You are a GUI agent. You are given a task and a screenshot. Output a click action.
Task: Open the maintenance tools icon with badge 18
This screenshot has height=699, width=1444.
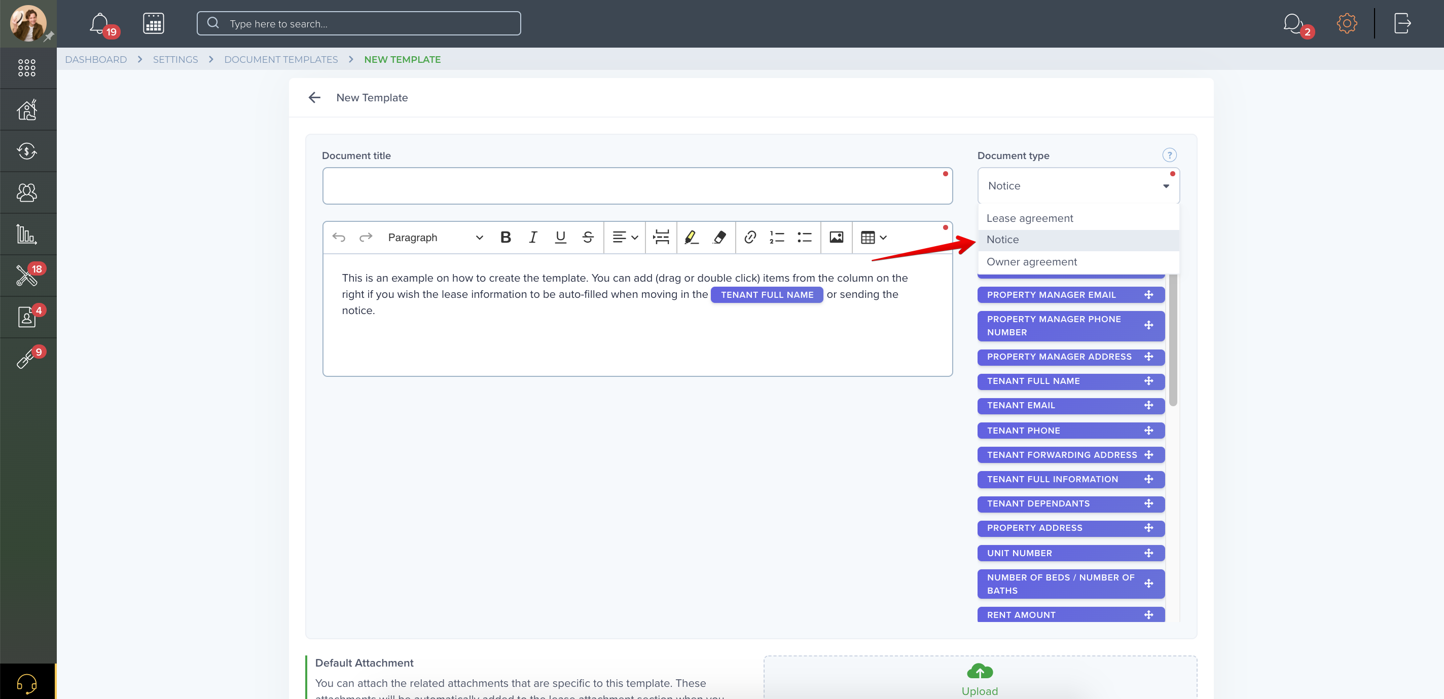click(x=27, y=276)
